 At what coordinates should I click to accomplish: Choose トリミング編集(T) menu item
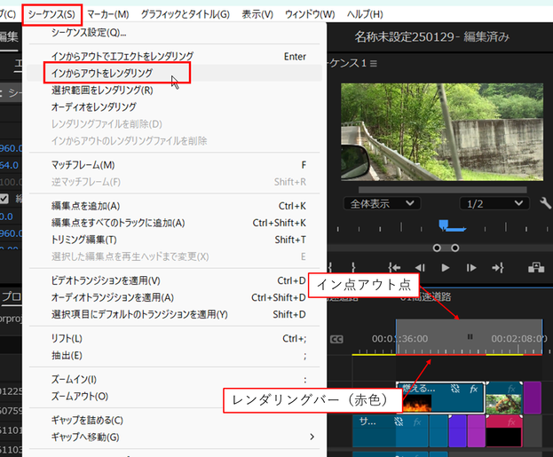pyautogui.click(x=174, y=240)
